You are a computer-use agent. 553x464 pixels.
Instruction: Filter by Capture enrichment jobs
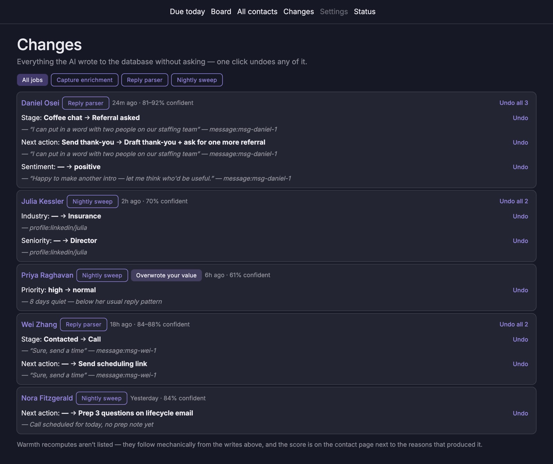[x=85, y=80]
